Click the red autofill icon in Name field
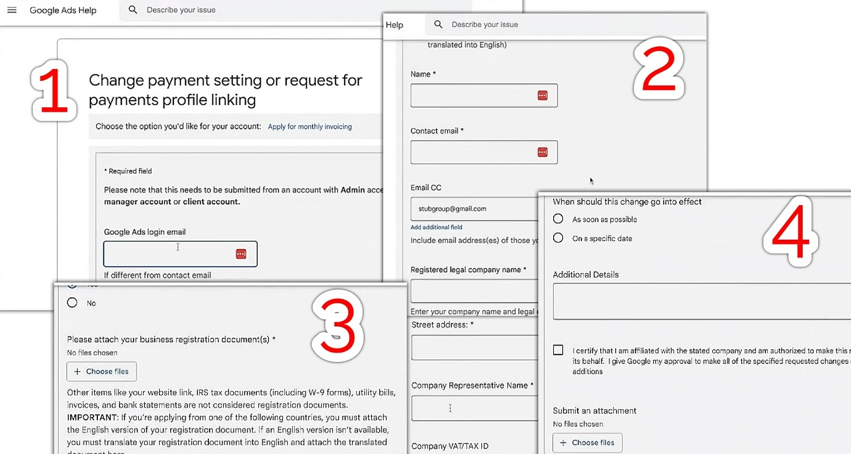Screen dimensions: 851x454 point(543,96)
